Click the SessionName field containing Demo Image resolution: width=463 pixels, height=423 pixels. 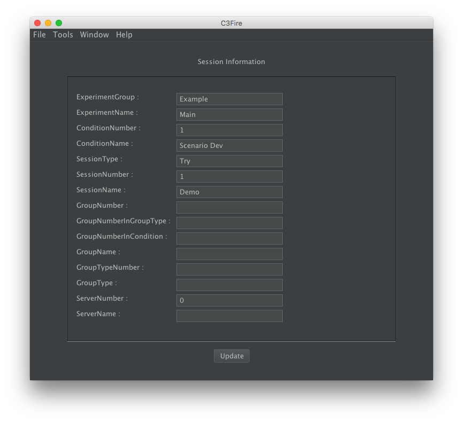229,192
